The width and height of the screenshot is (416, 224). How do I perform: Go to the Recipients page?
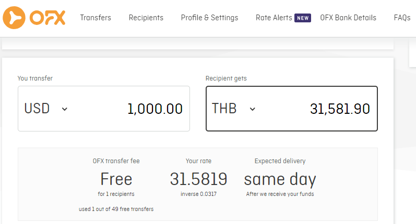pos(146,18)
